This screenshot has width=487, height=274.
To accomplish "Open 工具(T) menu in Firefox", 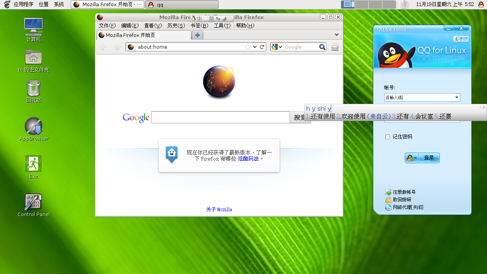I will (222, 25).
